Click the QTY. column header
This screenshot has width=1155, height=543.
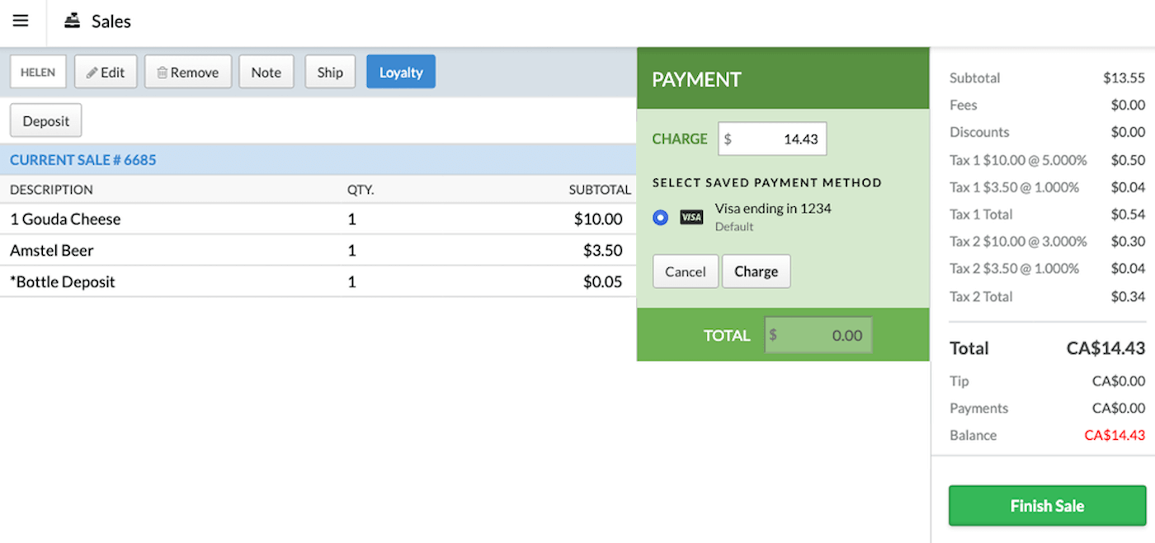click(361, 190)
